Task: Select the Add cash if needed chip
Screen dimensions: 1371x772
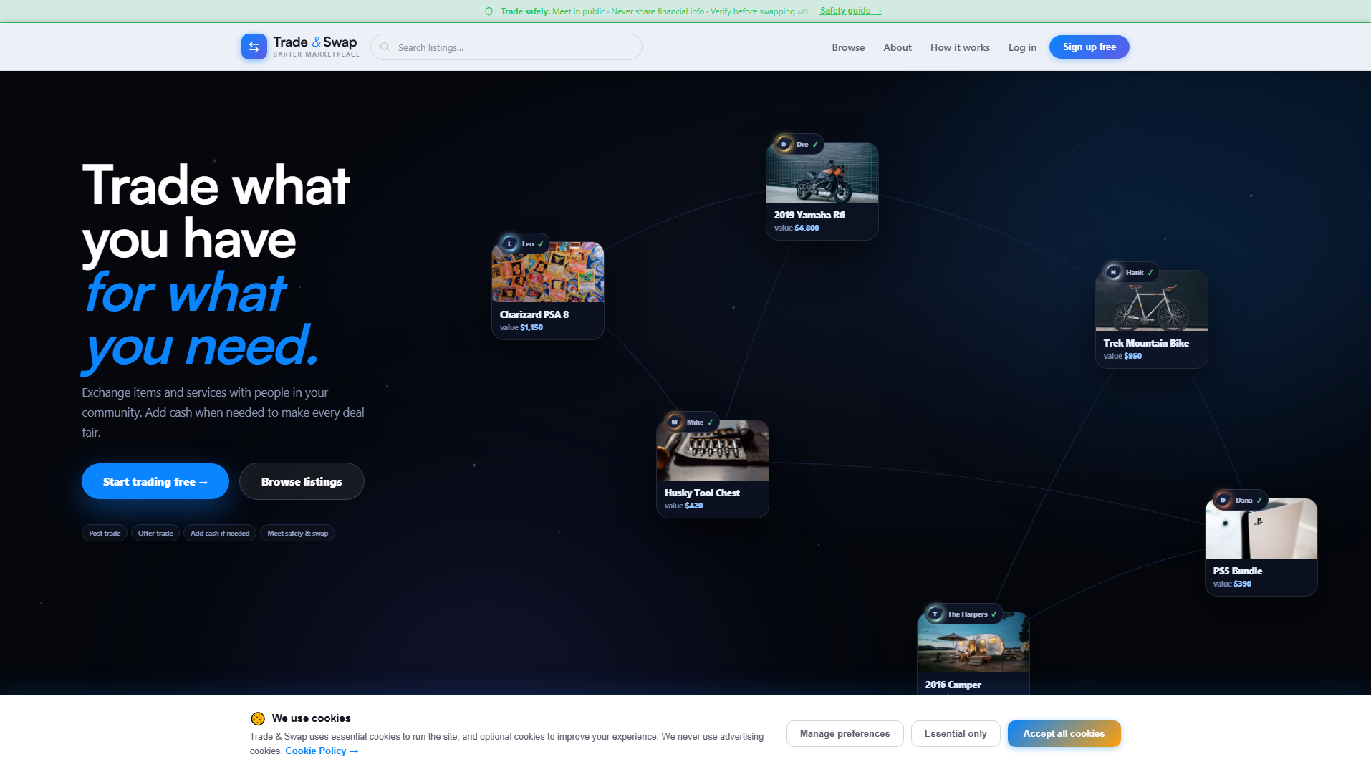Action: tap(220, 533)
